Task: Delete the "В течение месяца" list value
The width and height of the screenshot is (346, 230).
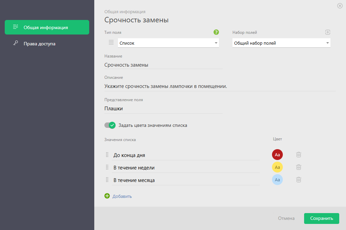Action: [x=299, y=180]
